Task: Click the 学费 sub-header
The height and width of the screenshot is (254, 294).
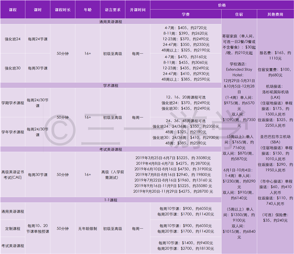Action: [x=186, y=14]
